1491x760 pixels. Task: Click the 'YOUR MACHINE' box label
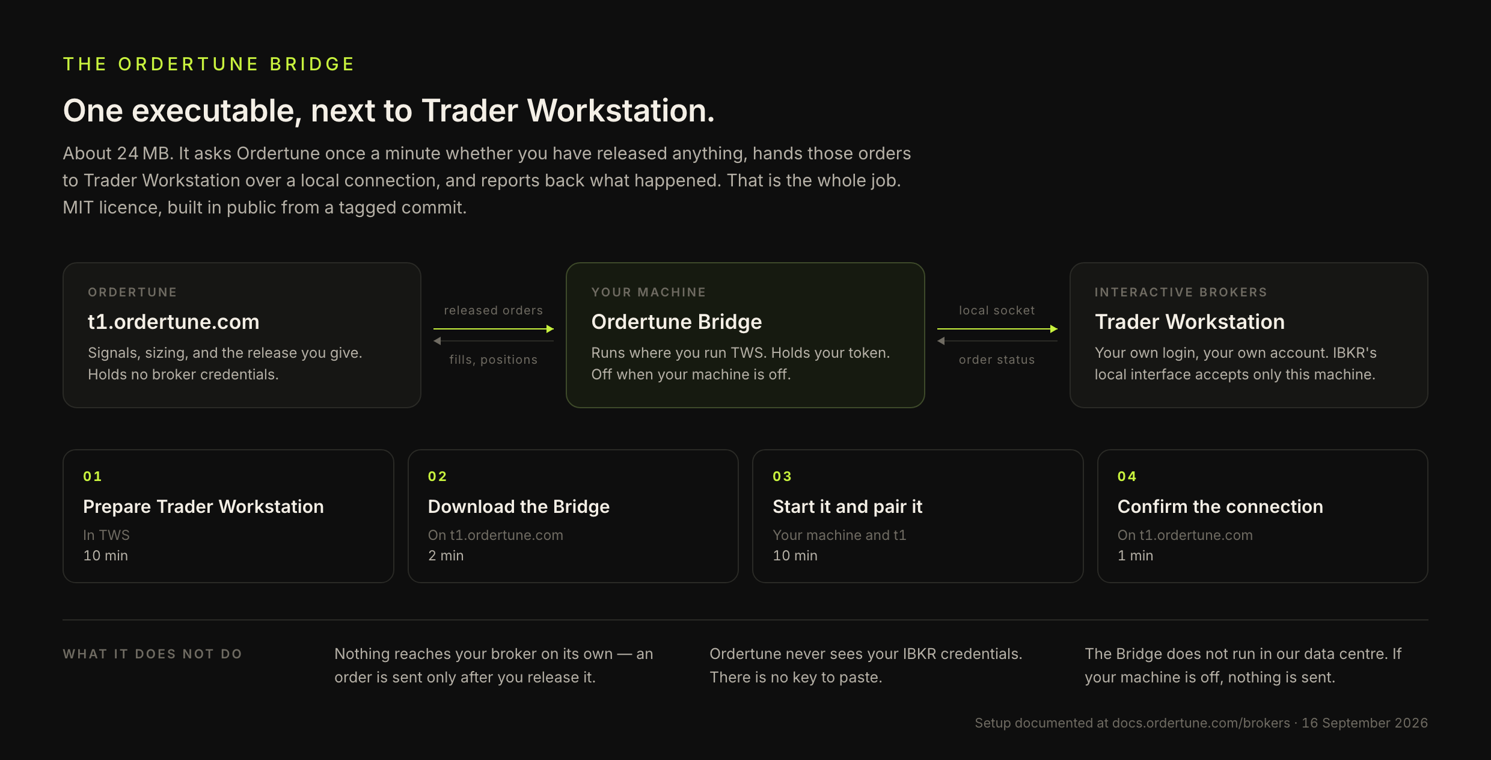[649, 292]
